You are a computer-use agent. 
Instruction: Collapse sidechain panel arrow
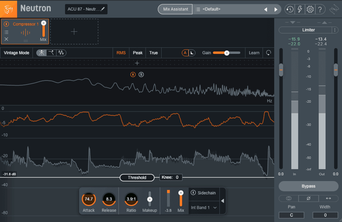(x=222, y=201)
